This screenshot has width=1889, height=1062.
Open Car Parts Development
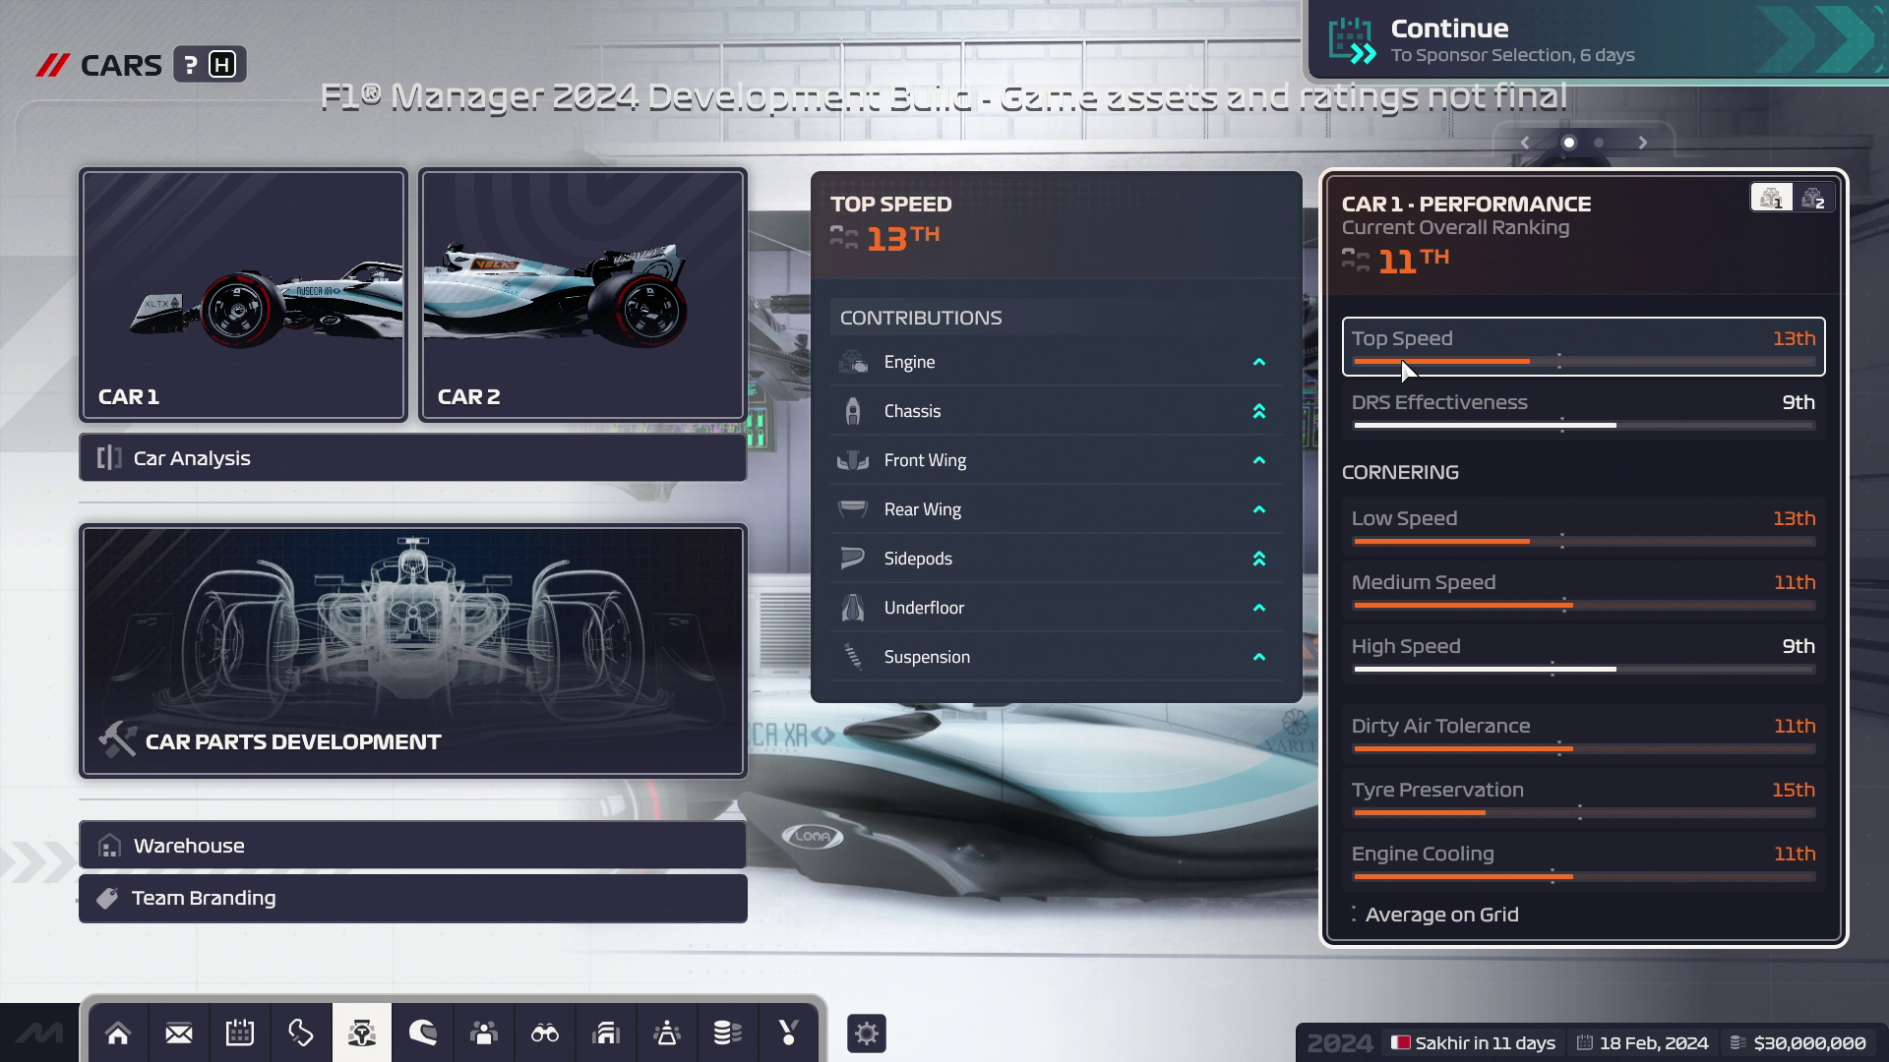pyautogui.click(x=412, y=651)
